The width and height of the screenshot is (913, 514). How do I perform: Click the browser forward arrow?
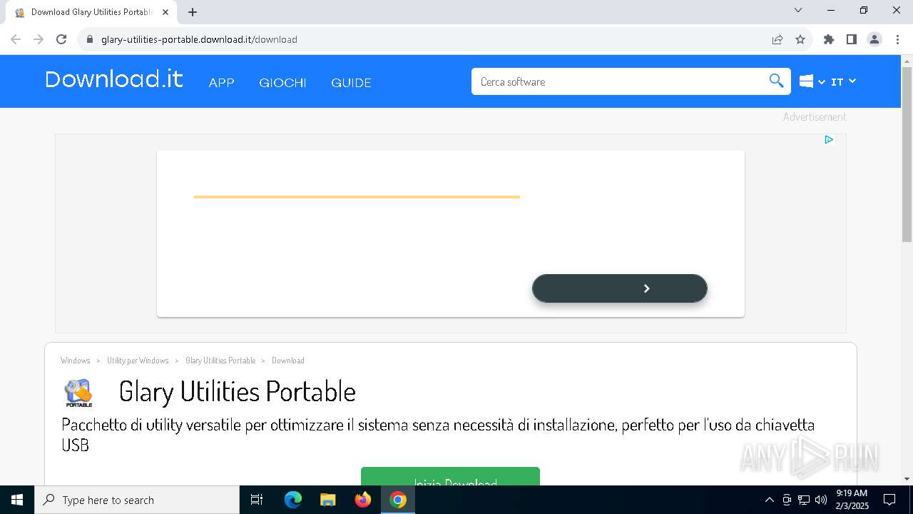click(x=39, y=39)
